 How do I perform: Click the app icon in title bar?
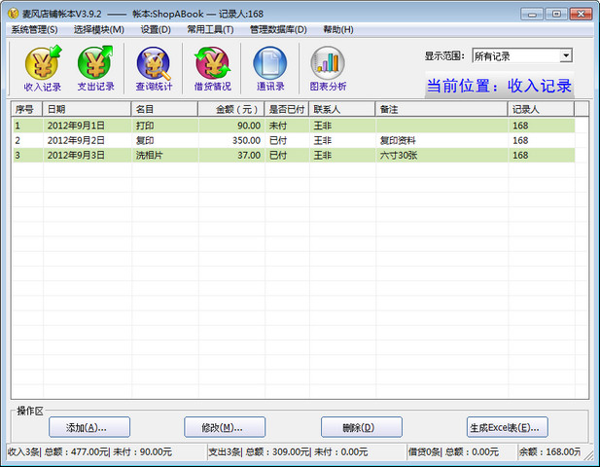[13, 14]
